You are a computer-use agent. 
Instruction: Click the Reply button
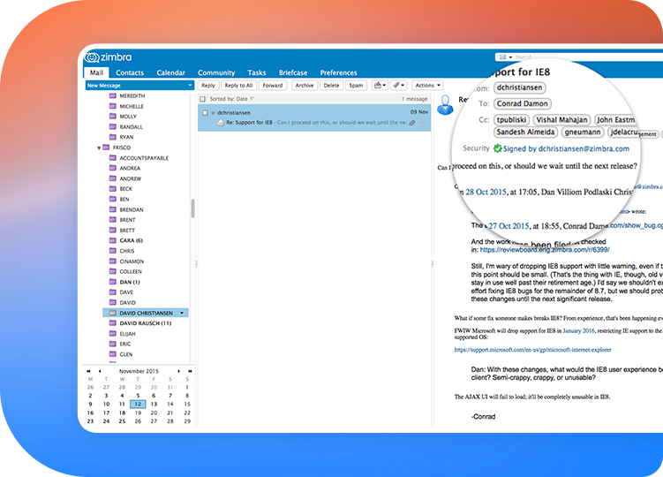(x=208, y=85)
